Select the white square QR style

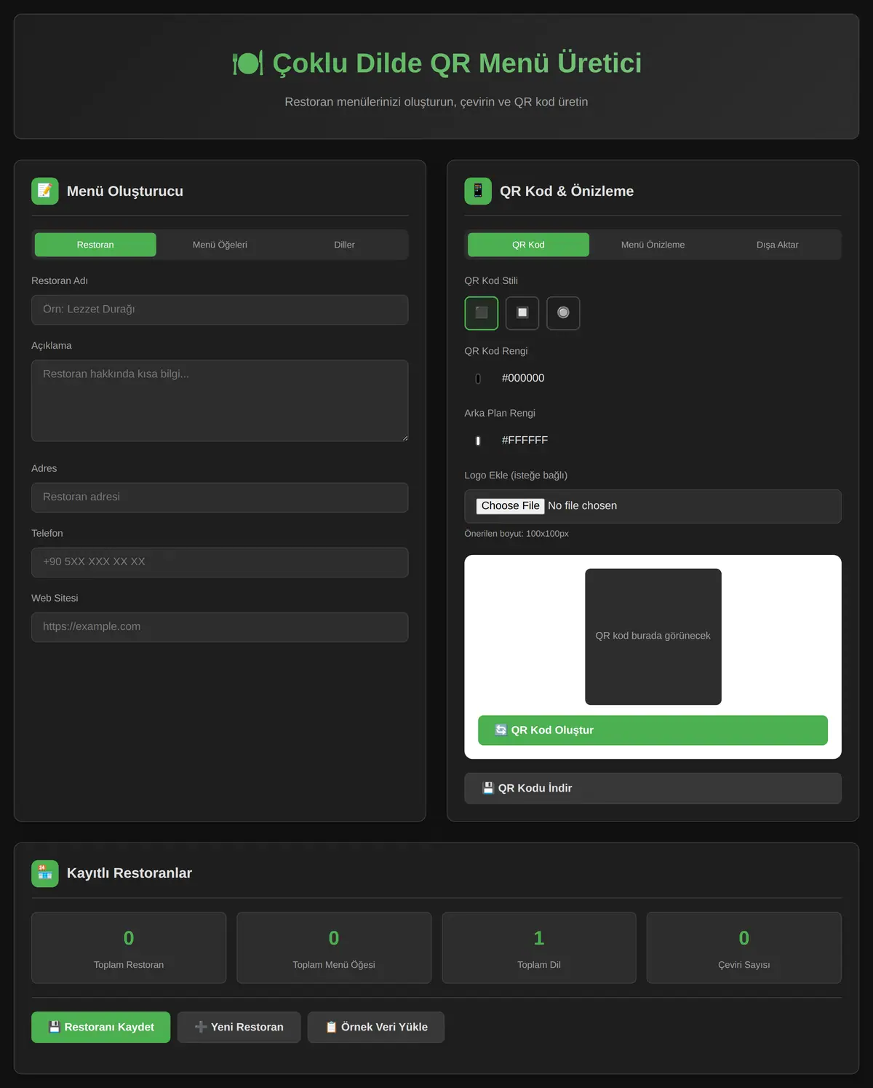(x=522, y=313)
